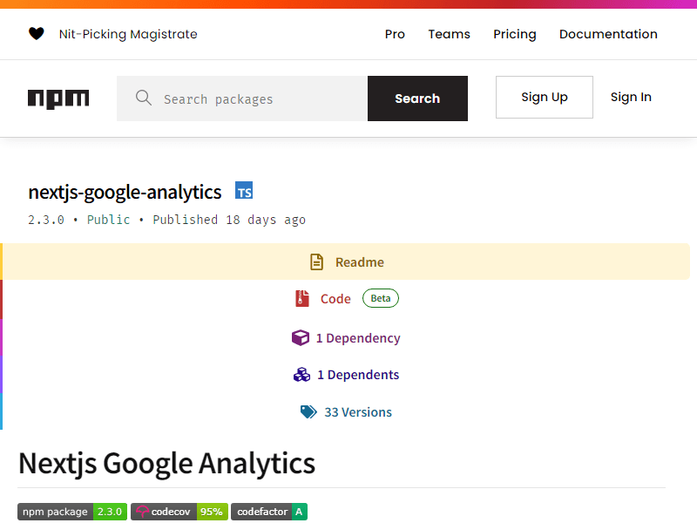697x523 pixels.
Task: Click the TypeScript TS badge icon
Action: point(244,190)
